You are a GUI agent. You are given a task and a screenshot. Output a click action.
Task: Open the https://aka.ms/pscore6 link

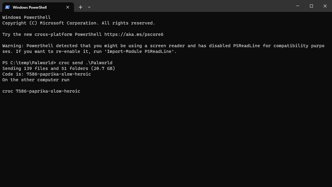coord(134,34)
